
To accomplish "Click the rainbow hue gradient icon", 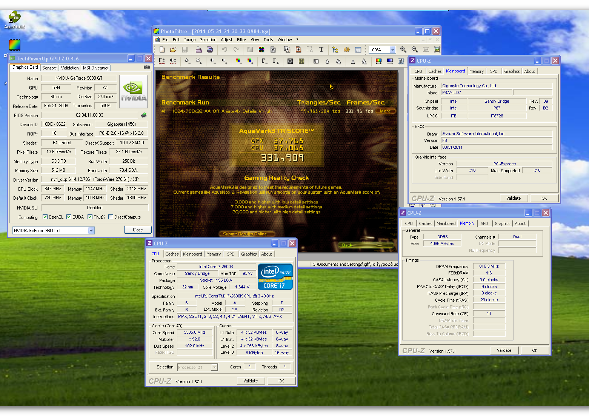I will (378, 61).
